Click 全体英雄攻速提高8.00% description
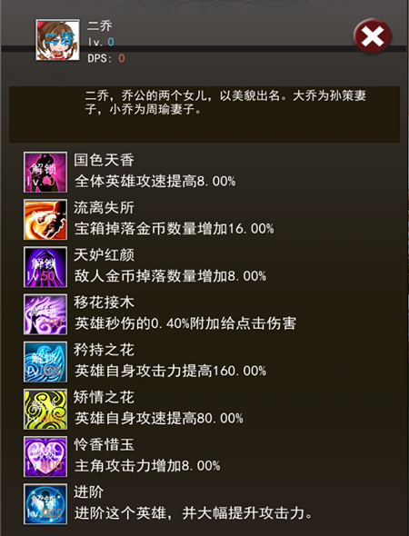The width and height of the screenshot is (409, 536). point(155,181)
